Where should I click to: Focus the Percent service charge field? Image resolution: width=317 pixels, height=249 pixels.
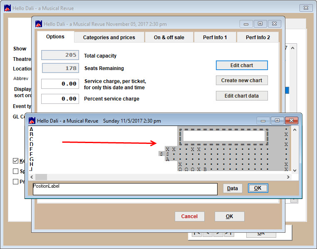coord(60,99)
